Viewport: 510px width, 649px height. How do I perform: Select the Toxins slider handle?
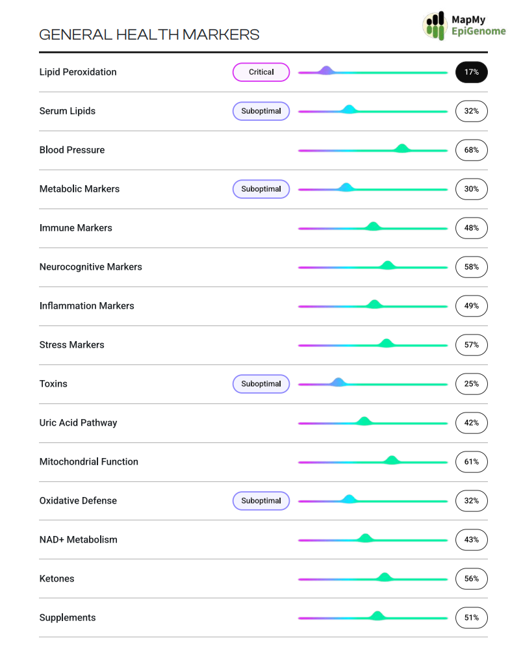tap(338, 383)
